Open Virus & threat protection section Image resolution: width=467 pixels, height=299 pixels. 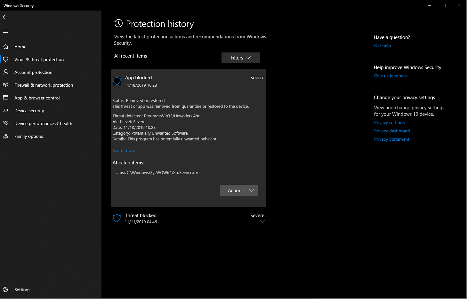coord(51,59)
